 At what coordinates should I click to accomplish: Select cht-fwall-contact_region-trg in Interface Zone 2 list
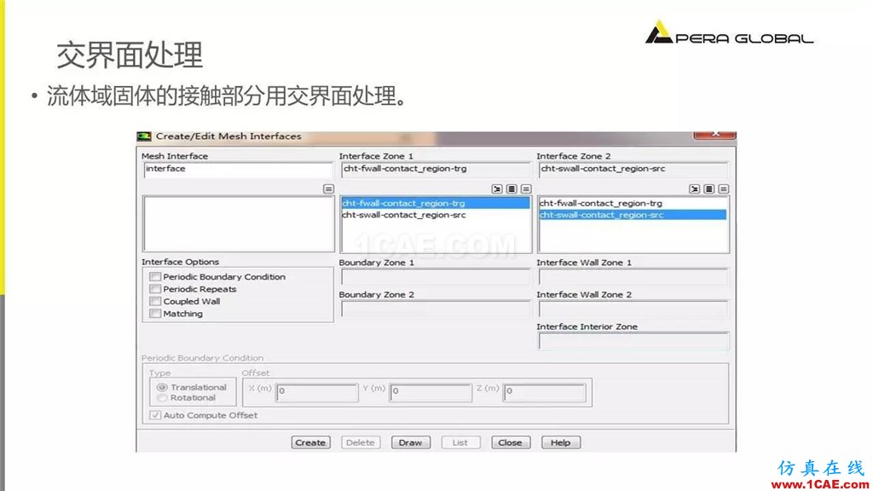[633, 203]
